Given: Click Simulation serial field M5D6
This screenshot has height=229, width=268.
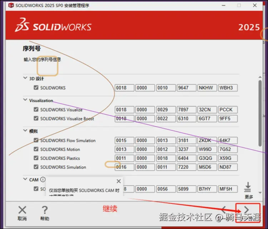Looking at the screenshot, I should (x=207, y=167).
